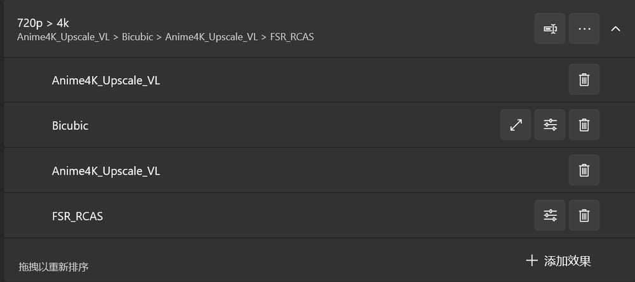
Task: Delete the Anime4K_Upscale_VL effect below Bicubic
Action: pyautogui.click(x=584, y=170)
